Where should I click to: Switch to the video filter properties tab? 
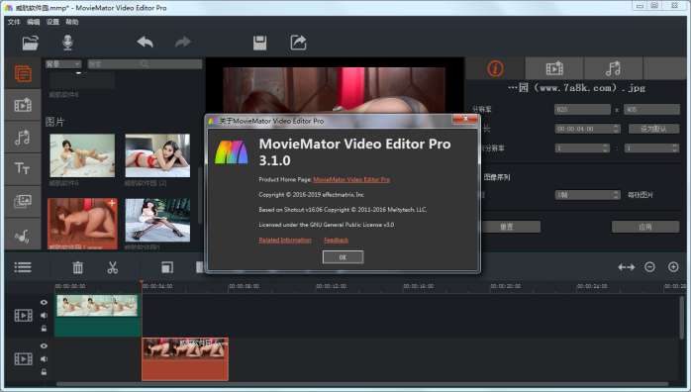pyautogui.click(x=554, y=68)
